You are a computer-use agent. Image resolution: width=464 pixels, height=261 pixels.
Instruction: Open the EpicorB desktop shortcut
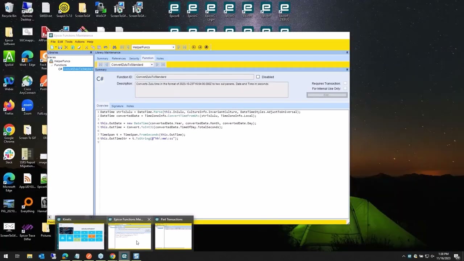pyautogui.click(x=174, y=10)
